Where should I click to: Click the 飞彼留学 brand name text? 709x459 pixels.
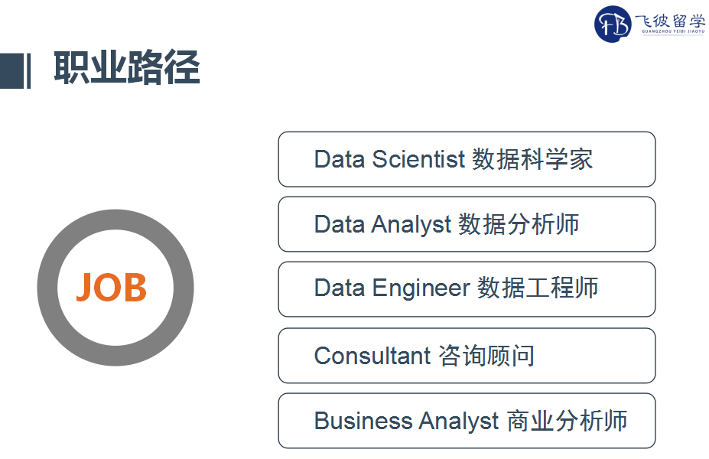pos(670,21)
